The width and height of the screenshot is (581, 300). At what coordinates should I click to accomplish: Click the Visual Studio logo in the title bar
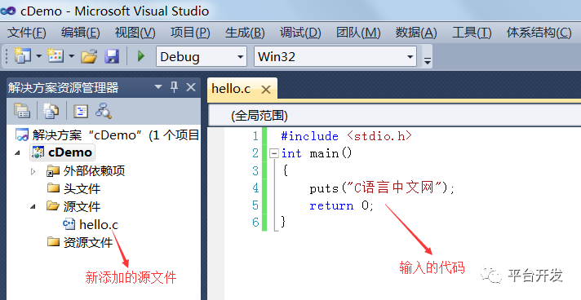click(x=8, y=11)
